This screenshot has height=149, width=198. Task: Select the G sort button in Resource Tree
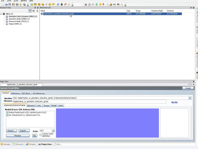click(x=34, y=11)
